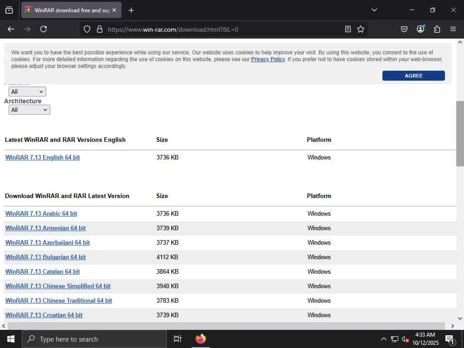The height and width of the screenshot is (348, 464).
Task: Click the scroll down arrow
Action: [x=460, y=319]
